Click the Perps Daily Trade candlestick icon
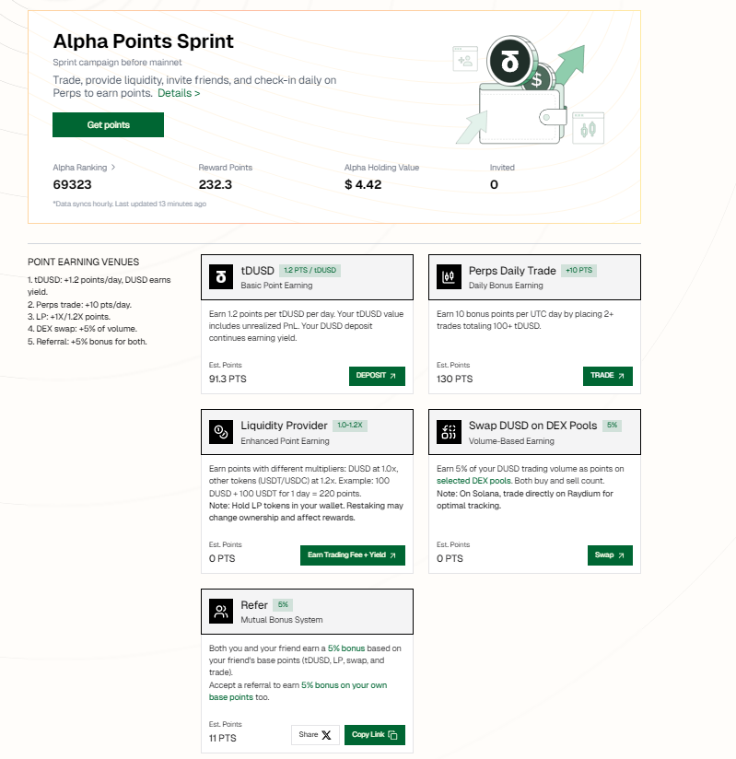The height and width of the screenshot is (759, 736). click(x=449, y=277)
